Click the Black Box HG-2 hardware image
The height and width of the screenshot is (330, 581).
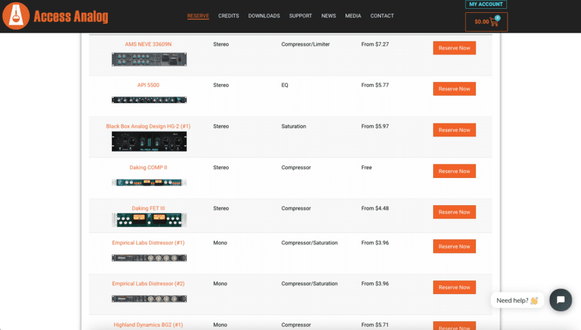[149, 141]
